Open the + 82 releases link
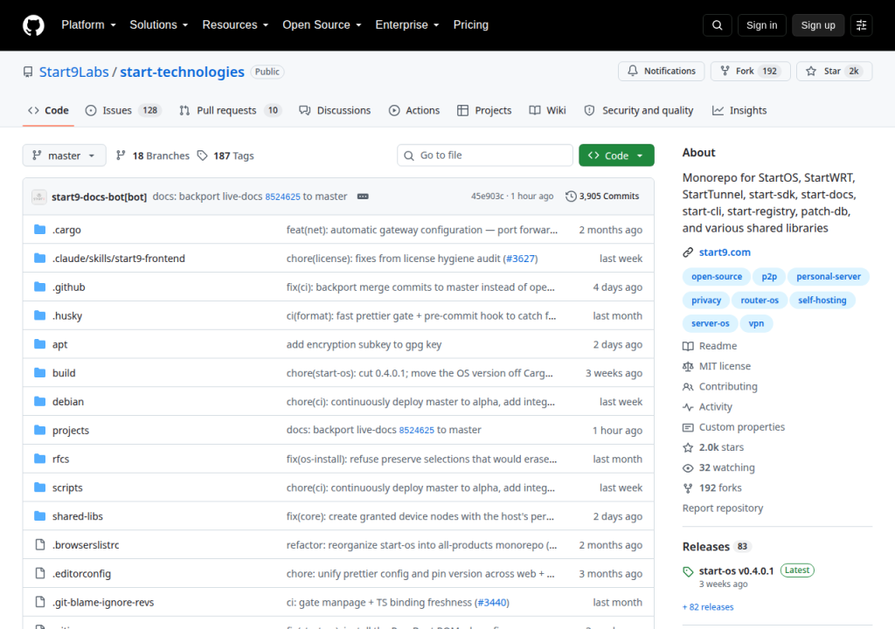 pos(708,607)
